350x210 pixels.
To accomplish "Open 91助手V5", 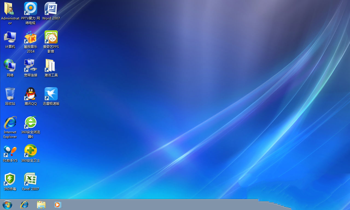I will (10, 150).
